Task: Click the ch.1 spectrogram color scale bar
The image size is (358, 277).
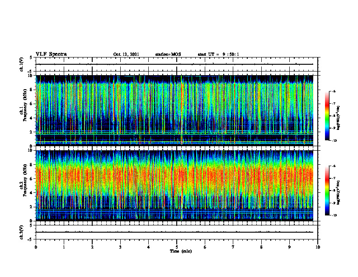Action: [x=327, y=116]
